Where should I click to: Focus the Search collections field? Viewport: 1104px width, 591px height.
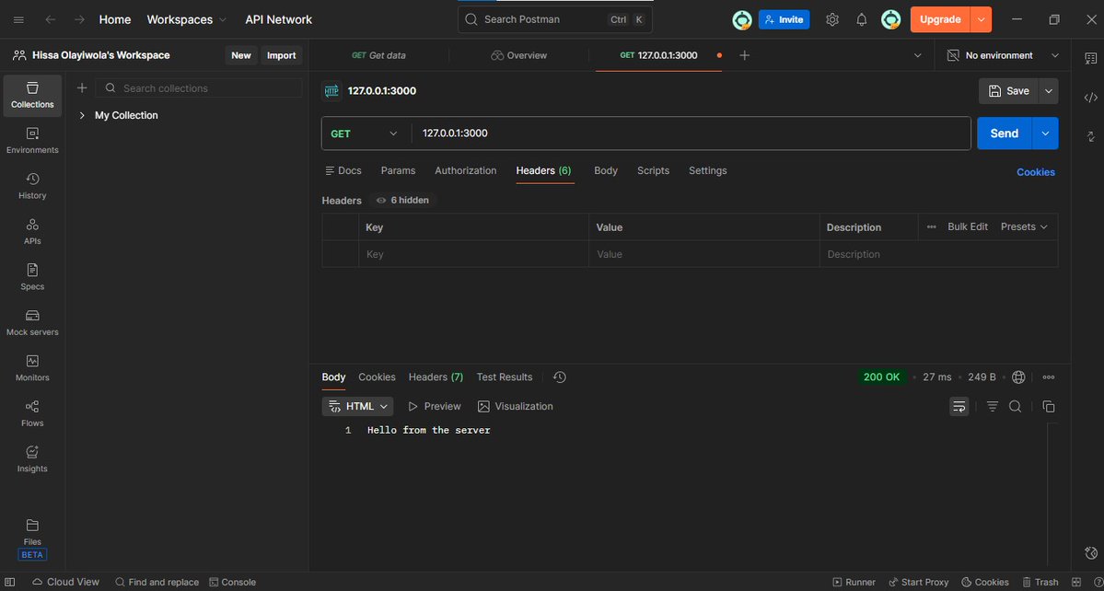click(199, 88)
